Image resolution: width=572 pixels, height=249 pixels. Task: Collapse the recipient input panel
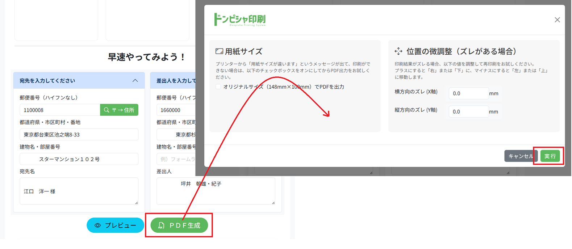[135, 81]
